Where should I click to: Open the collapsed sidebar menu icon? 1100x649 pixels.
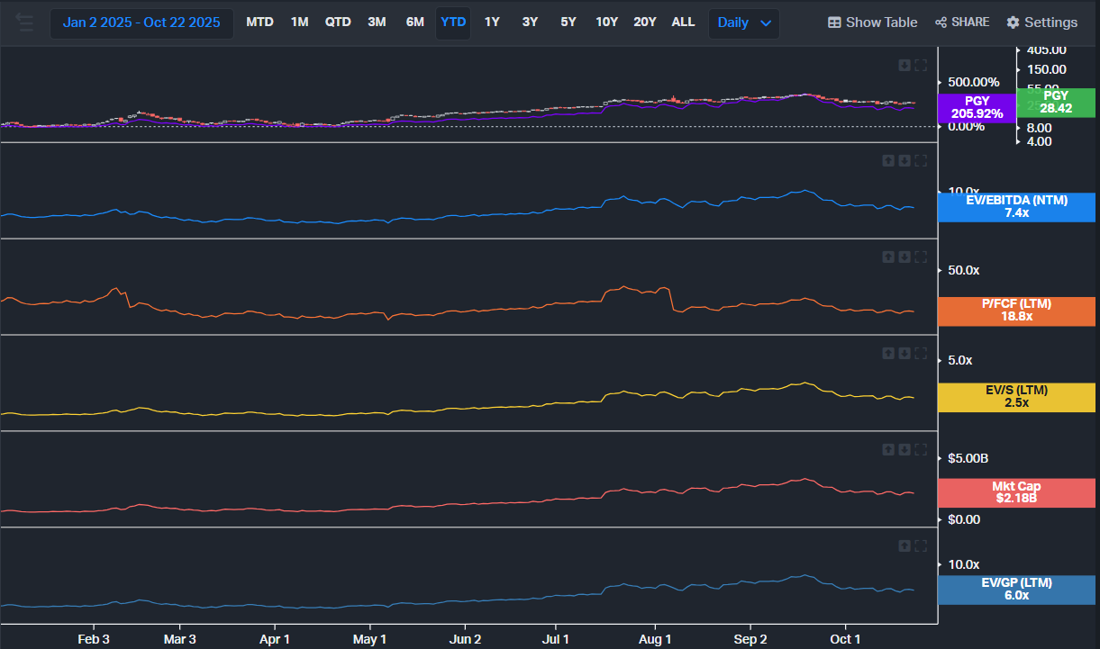tap(24, 23)
